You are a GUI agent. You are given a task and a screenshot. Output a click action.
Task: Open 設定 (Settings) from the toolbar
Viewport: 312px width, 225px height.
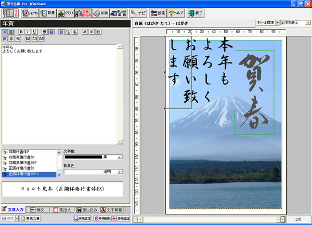tap(158, 13)
